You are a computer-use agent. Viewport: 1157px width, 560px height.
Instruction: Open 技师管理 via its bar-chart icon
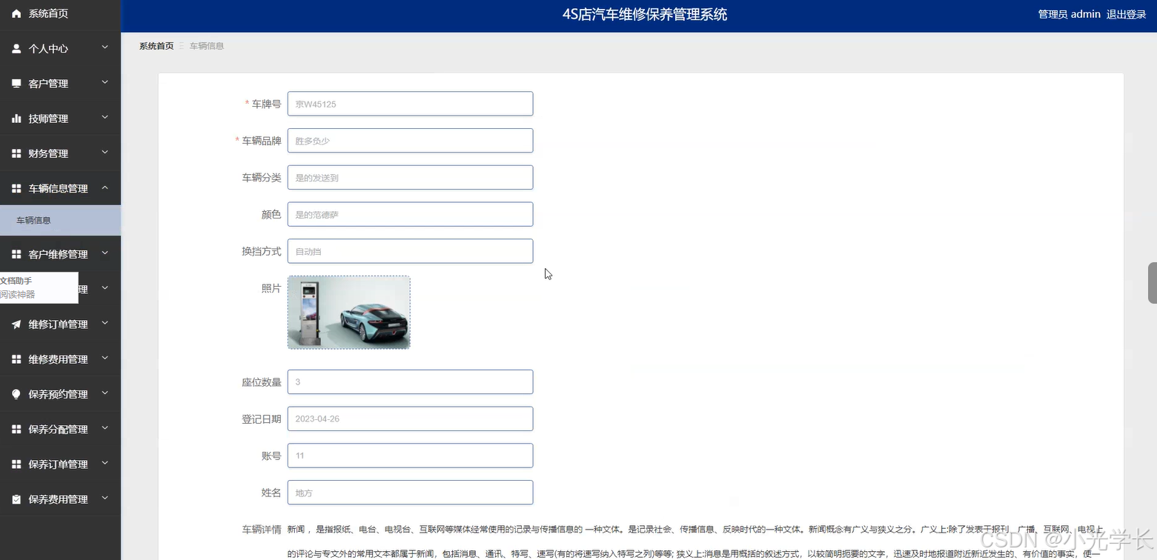tap(16, 118)
